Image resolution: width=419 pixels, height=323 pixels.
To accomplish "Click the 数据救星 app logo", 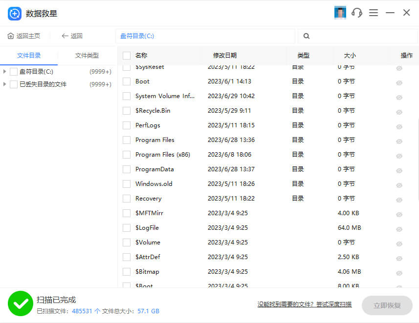I will [x=14, y=14].
